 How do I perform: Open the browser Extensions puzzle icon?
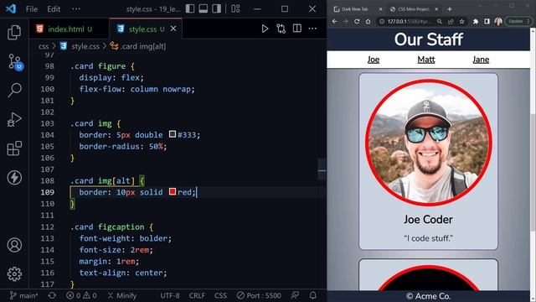click(476, 21)
